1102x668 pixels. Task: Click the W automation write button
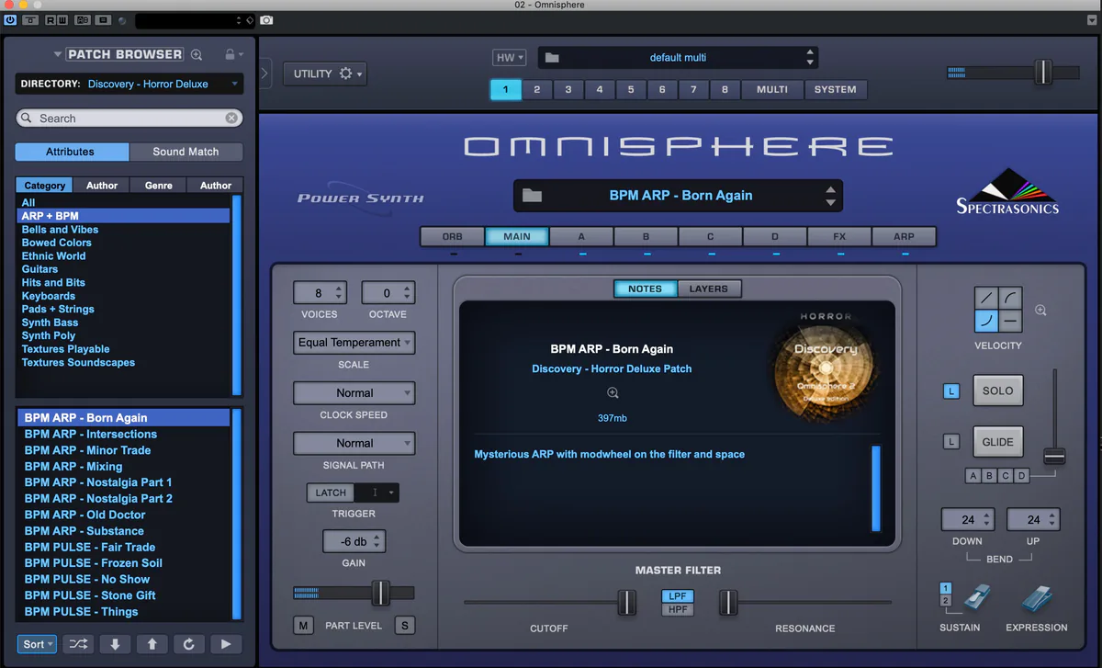62,19
